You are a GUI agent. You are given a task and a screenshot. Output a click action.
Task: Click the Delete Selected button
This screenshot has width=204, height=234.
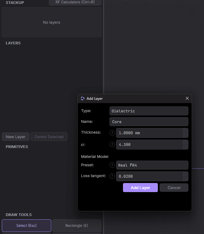click(49, 137)
